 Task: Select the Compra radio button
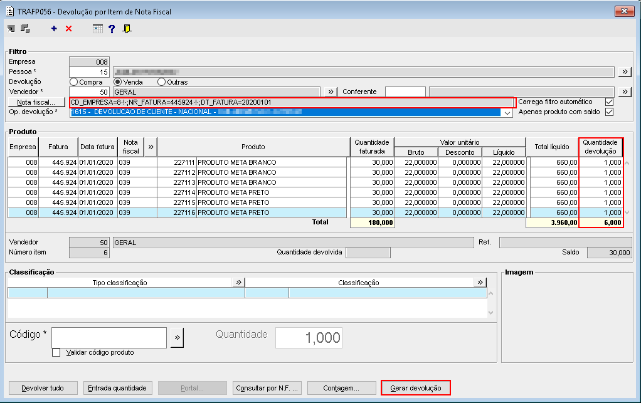74,82
